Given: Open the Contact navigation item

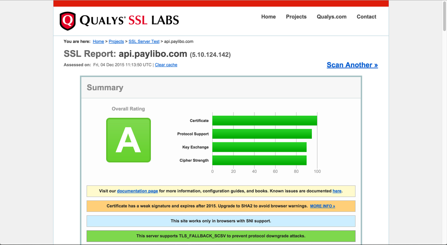Looking at the screenshot, I should (x=367, y=17).
